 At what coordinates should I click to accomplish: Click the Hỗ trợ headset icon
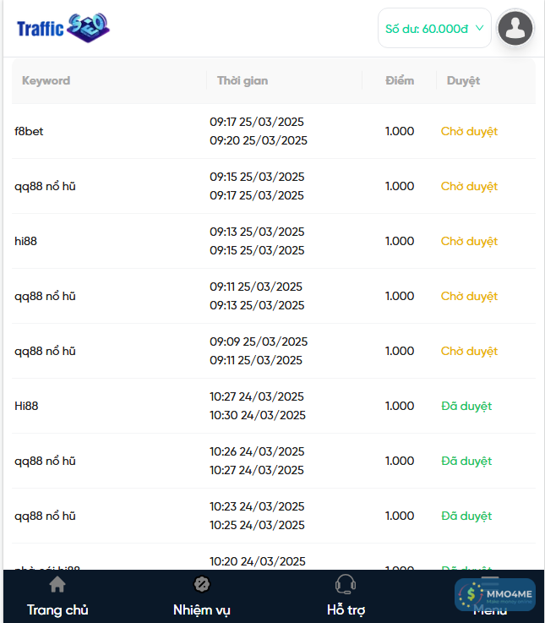click(346, 584)
